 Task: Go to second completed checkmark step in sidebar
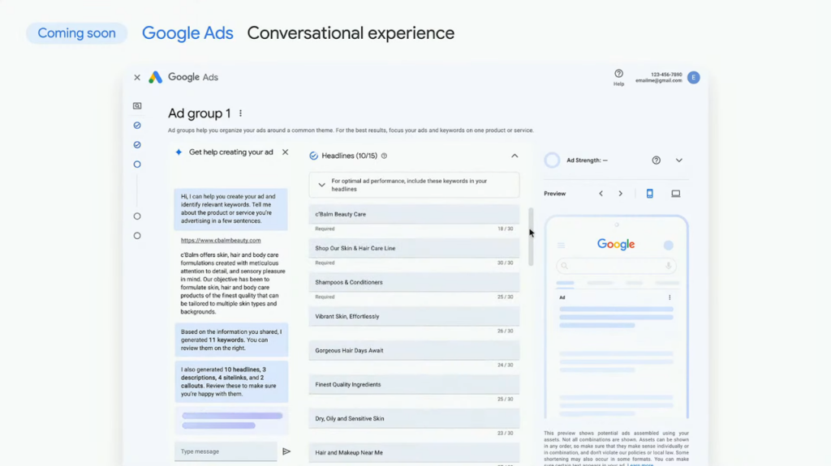(137, 144)
